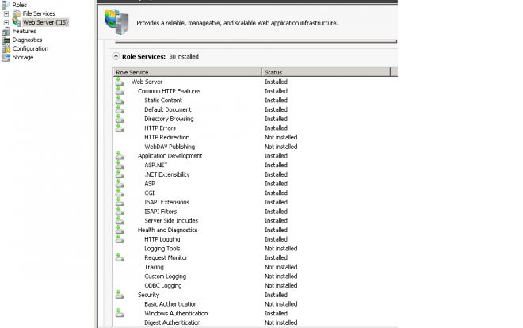Click the CGI role service name
This screenshot has height=328, width=523.
[150, 193]
